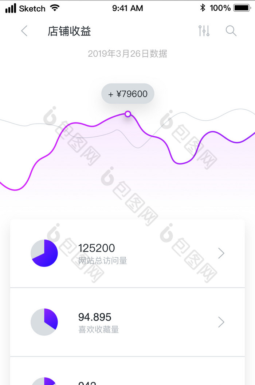
Task: Tap the pie chart beside 125200
Action: [44, 253]
